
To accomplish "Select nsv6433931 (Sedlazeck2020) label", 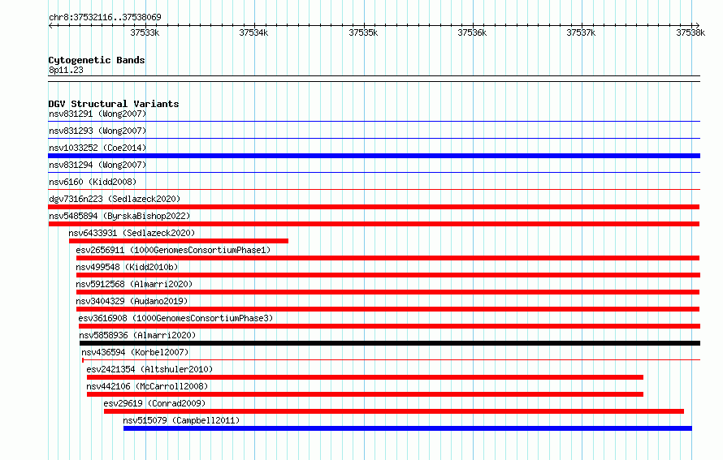I will tap(132, 233).
